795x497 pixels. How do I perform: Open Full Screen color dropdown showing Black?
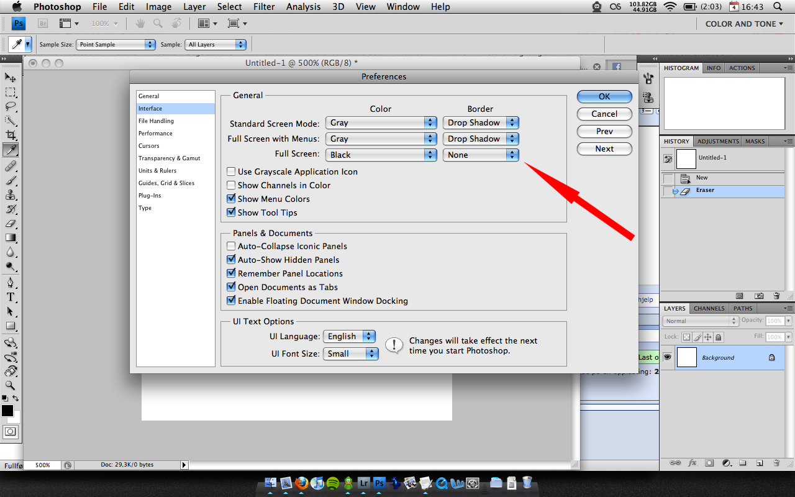381,155
